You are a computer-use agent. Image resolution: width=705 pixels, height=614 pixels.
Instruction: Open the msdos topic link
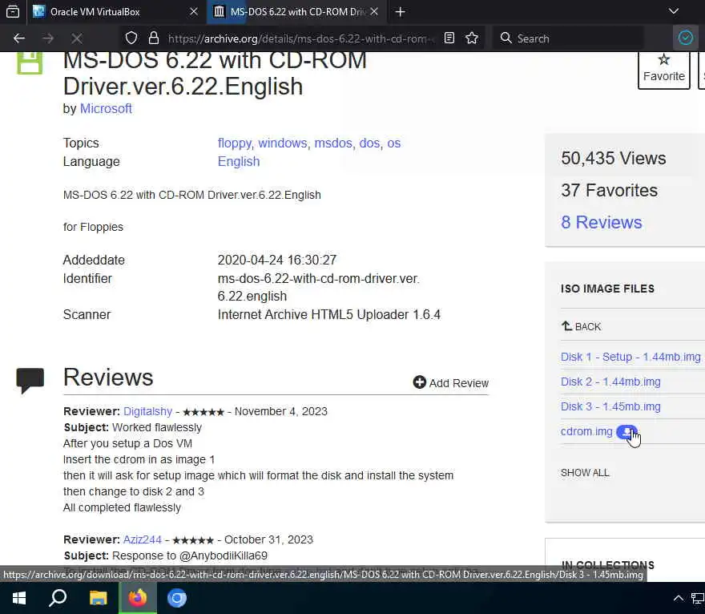coord(332,143)
